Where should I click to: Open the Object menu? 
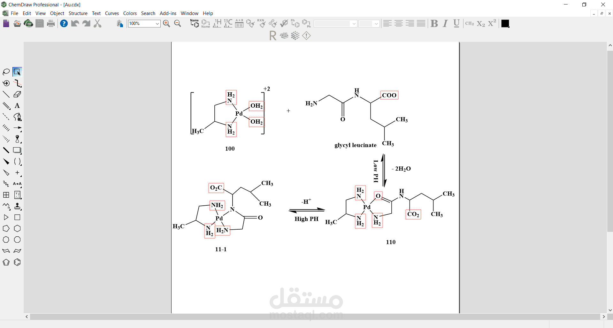coord(57,13)
